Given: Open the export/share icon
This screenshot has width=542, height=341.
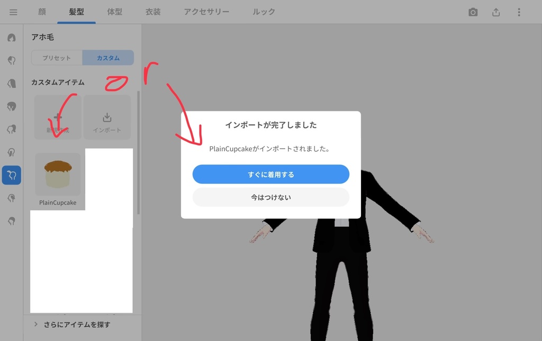Looking at the screenshot, I should point(495,12).
